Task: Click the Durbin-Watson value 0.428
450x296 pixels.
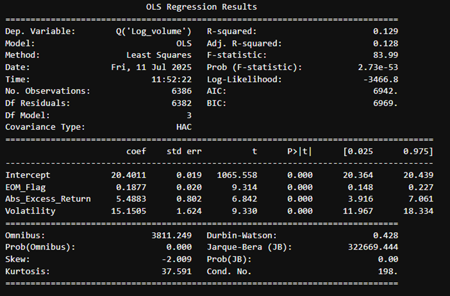Action: [385, 235]
